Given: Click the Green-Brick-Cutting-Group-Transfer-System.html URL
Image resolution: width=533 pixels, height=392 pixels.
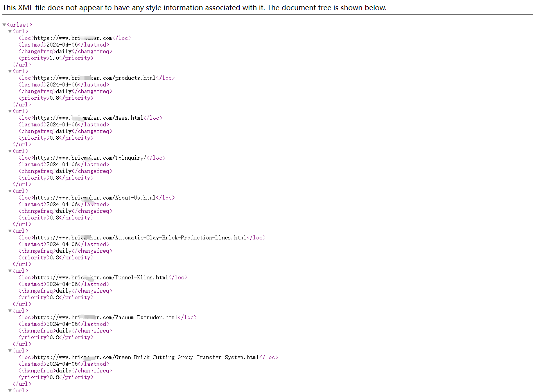Looking at the screenshot, I should [146, 358].
